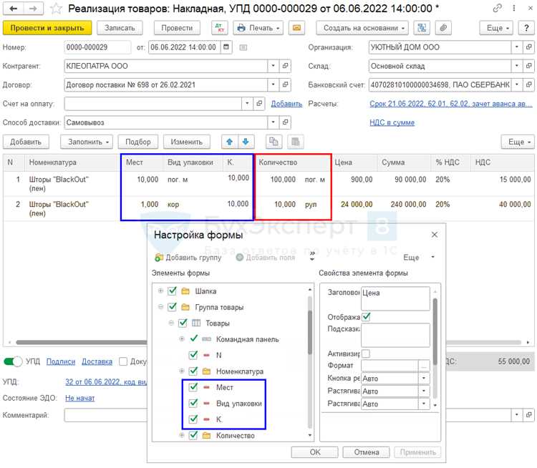The width and height of the screenshot is (537, 468).
Task: Click the Провести и закрыть button
Action: (47, 28)
